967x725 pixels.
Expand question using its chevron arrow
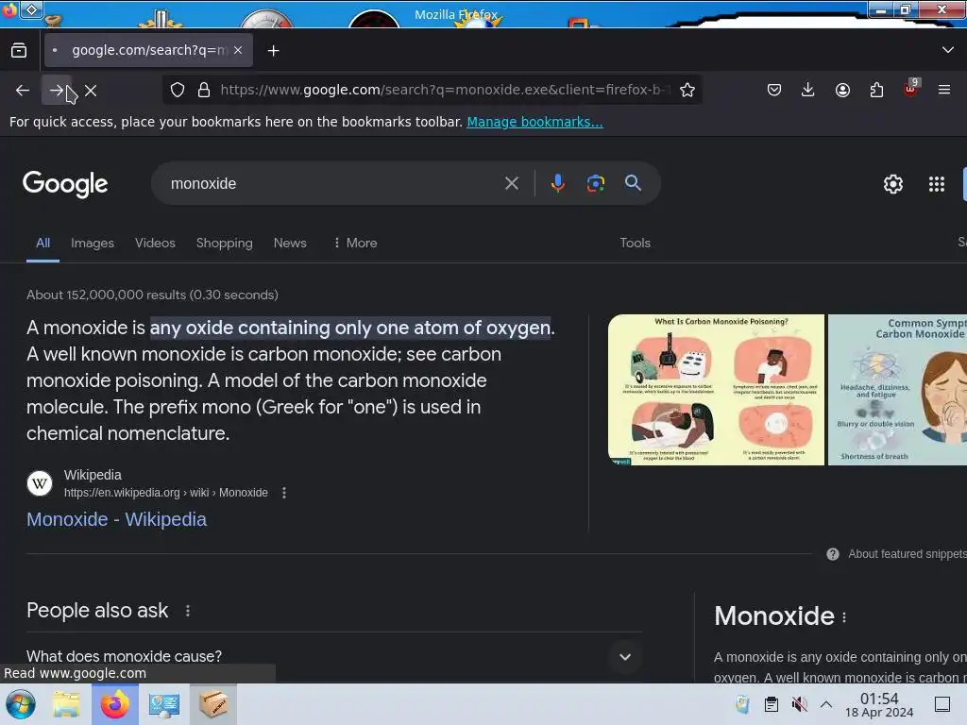(x=625, y=657)
